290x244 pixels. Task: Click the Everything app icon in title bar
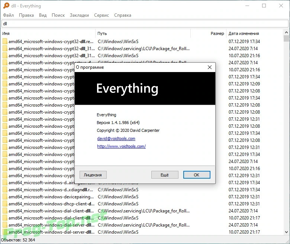pos(6,6)
